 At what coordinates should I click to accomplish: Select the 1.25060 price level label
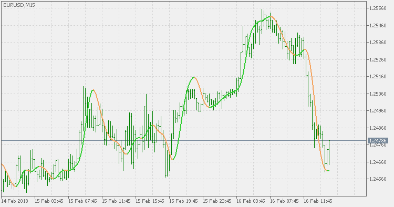click(378, 94)
